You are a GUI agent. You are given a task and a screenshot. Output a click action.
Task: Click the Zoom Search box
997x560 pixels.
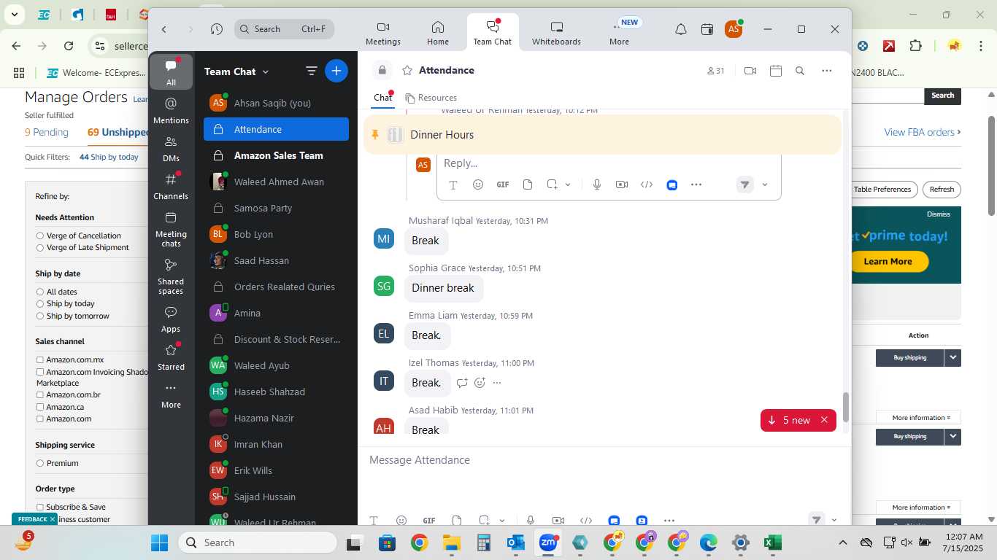point(285,29)
